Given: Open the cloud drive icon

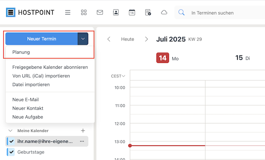Looking at the screenshot, I should (x=164, y=12).
